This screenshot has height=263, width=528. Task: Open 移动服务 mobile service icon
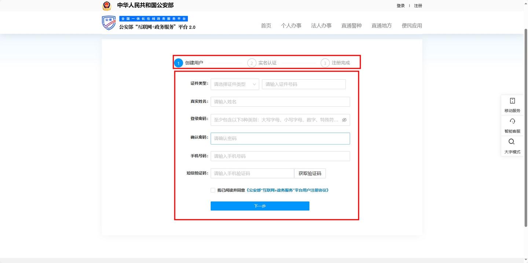pyautogui.click(x=512, y=101)
